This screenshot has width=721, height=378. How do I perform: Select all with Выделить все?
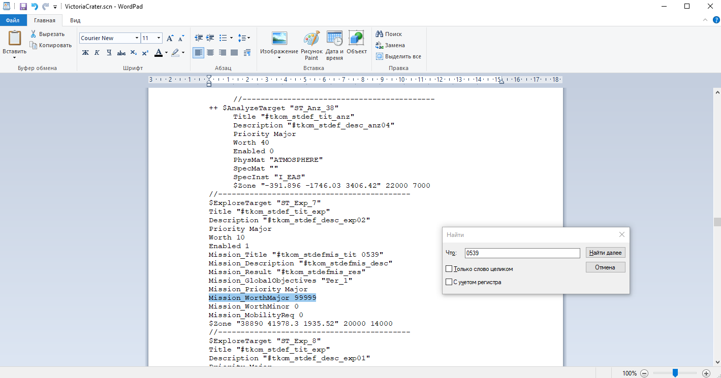(398, 56)
